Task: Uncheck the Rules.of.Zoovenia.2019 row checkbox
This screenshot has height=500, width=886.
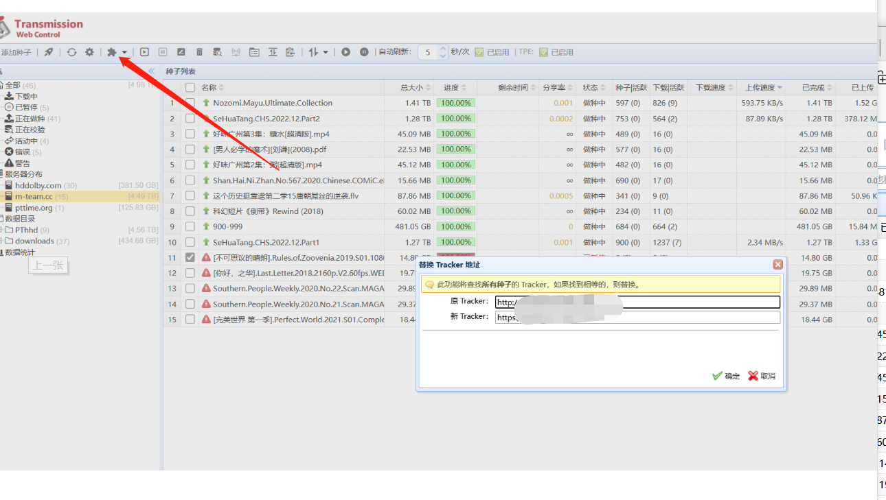Action: 190,257
